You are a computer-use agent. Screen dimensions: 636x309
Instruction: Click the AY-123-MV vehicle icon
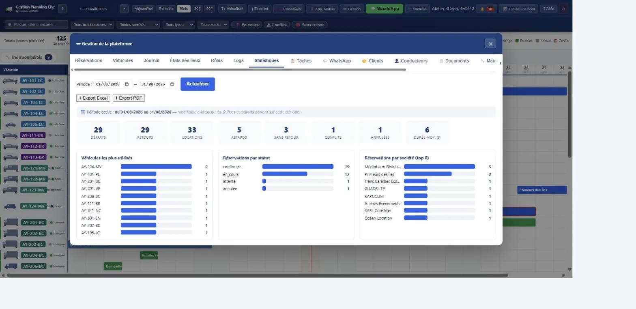pyautogui.click(x=11, y=190)
